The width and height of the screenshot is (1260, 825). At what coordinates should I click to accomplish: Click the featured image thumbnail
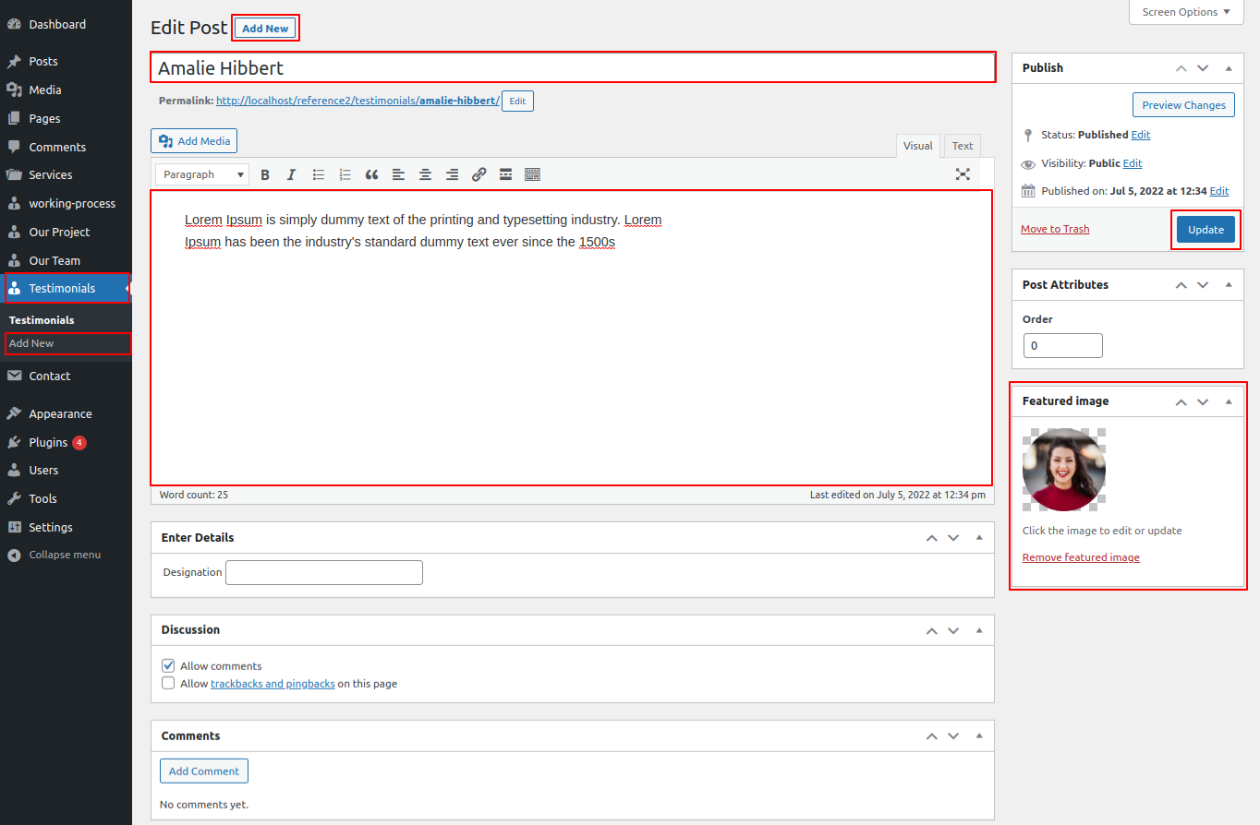coord(1064,470)
